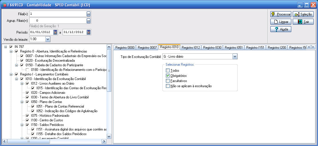Image resolution: width=318 pixels, height=146 pixels.
Task: Uncheck I100 Centro de Custos checkbox
Action: 27,120
